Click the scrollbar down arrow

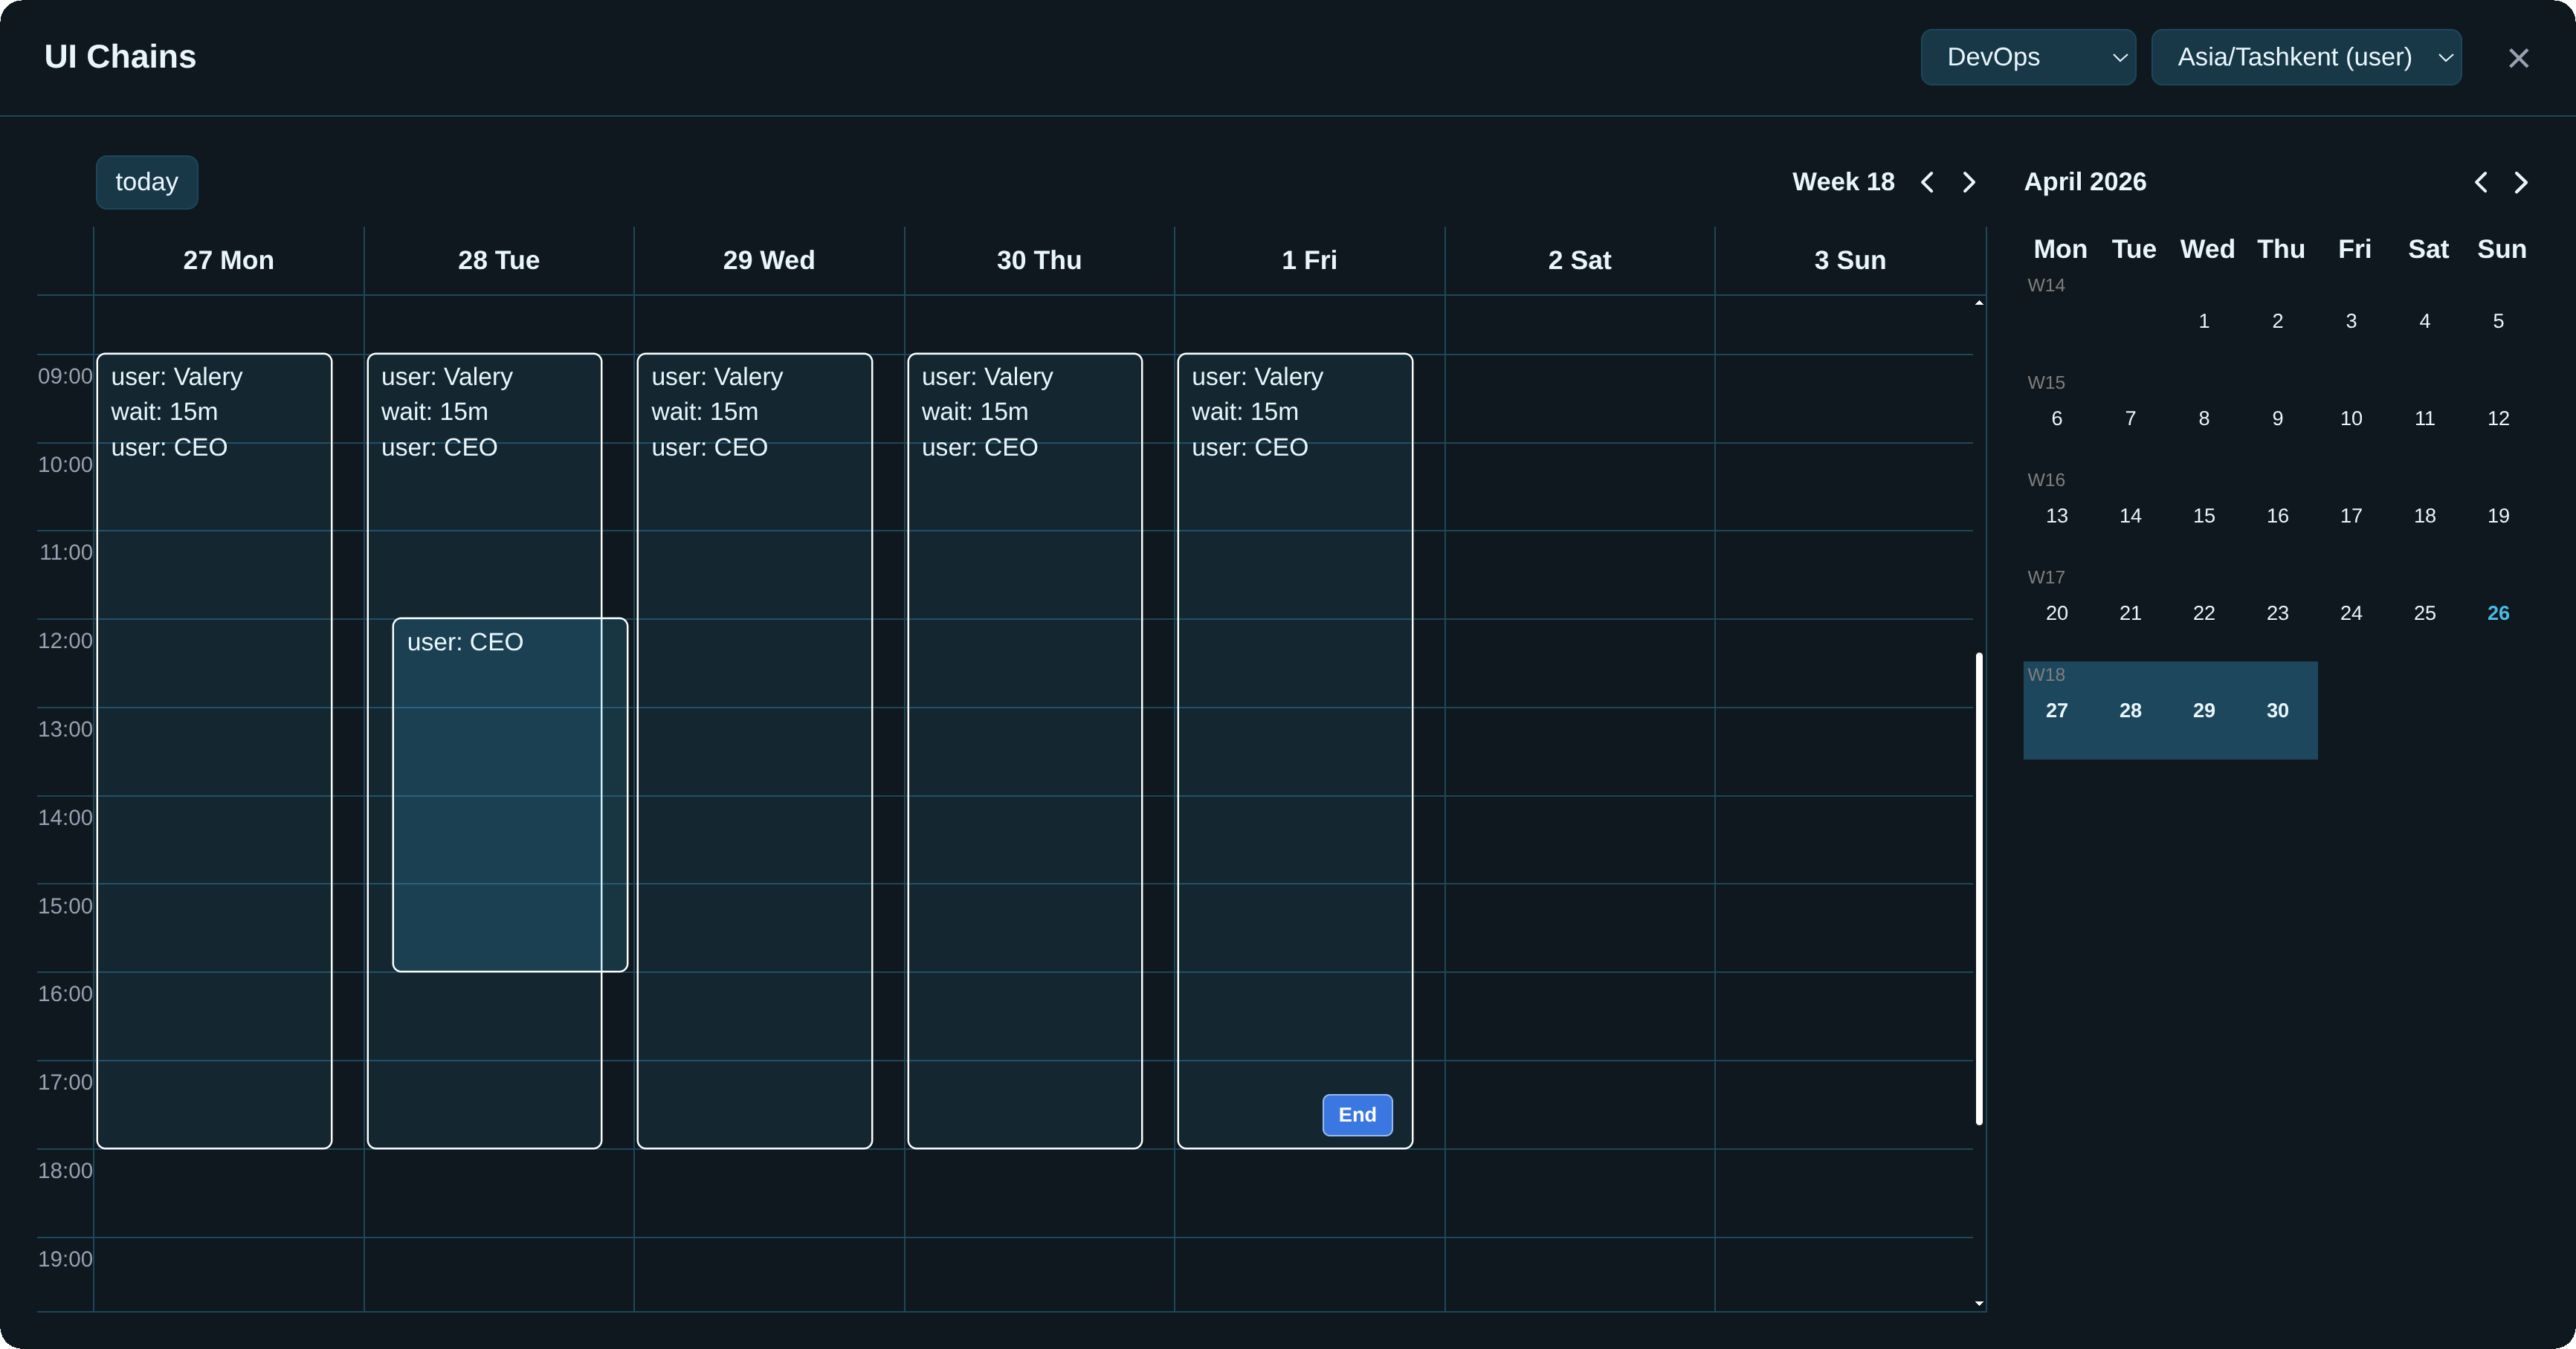[1979, 1303]
